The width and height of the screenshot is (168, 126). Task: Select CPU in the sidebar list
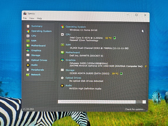(x=34, y=36)
